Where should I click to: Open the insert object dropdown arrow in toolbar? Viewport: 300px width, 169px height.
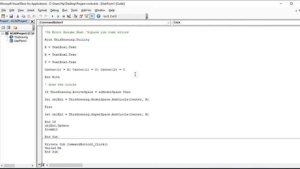tap(7, 16)
